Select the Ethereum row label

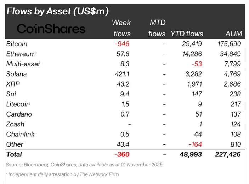pos(21,54)
